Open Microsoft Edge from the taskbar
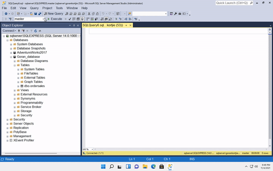This screenshot has height=171, width=273. tap(153, 166)
